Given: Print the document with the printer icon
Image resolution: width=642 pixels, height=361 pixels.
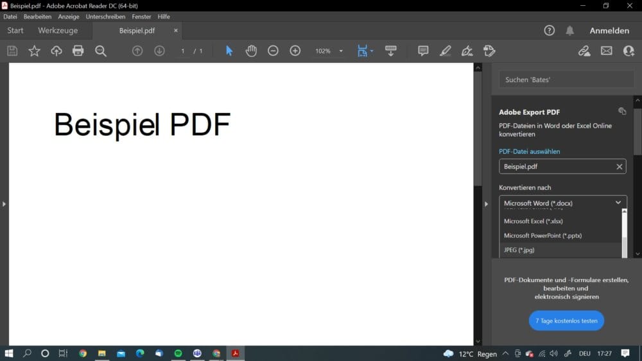Looking at the screenshot, I should pyautogui.click(x=78, y=51).
